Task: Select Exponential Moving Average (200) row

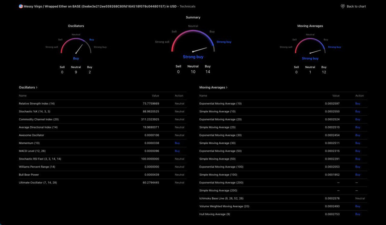Action: [x=283, y=183]
